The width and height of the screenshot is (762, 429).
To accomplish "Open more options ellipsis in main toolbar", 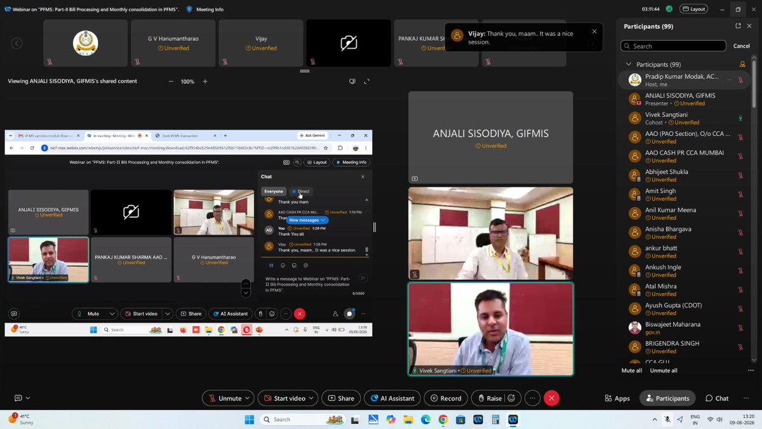I will click(x=532, y=398).
